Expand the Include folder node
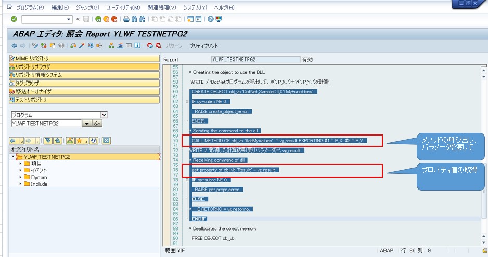The image size is (488, 257). pos(20,184)
